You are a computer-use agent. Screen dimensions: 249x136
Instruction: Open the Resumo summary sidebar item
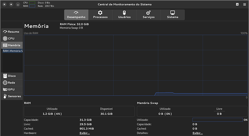point(12,32)
